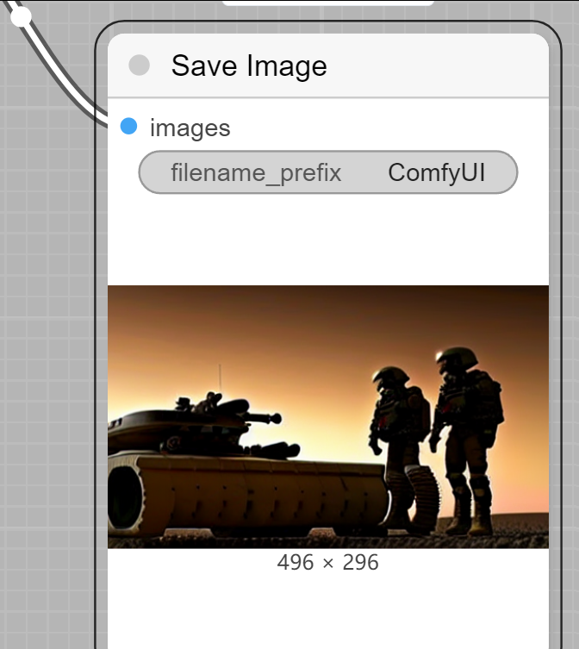This screenshot has width=579, height=649.
Task: Click the 496 × 296 dimension label
Action: (x=327, y=563)
